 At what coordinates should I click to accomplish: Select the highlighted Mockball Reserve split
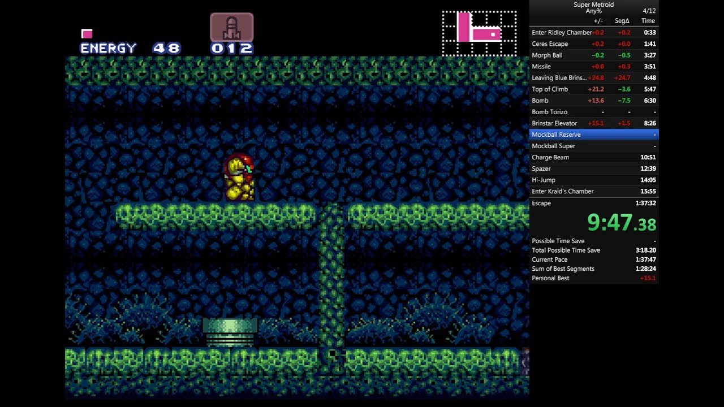pyautogui.click(x=594, y=135)
